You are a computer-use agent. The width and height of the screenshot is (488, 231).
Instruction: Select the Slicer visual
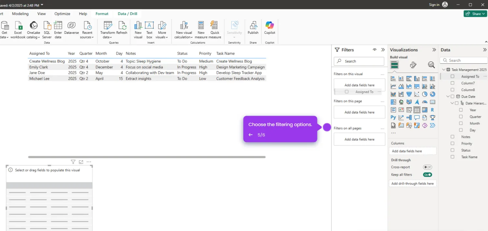point(409,110)
